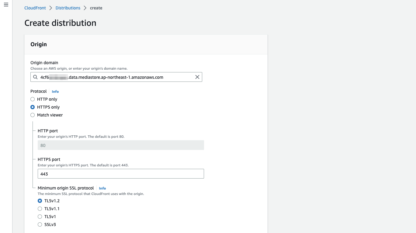Click the search magnifier icon in Origin domain
Screen dimensions: 416x233
pyautogui.click(x=36, y=77)
